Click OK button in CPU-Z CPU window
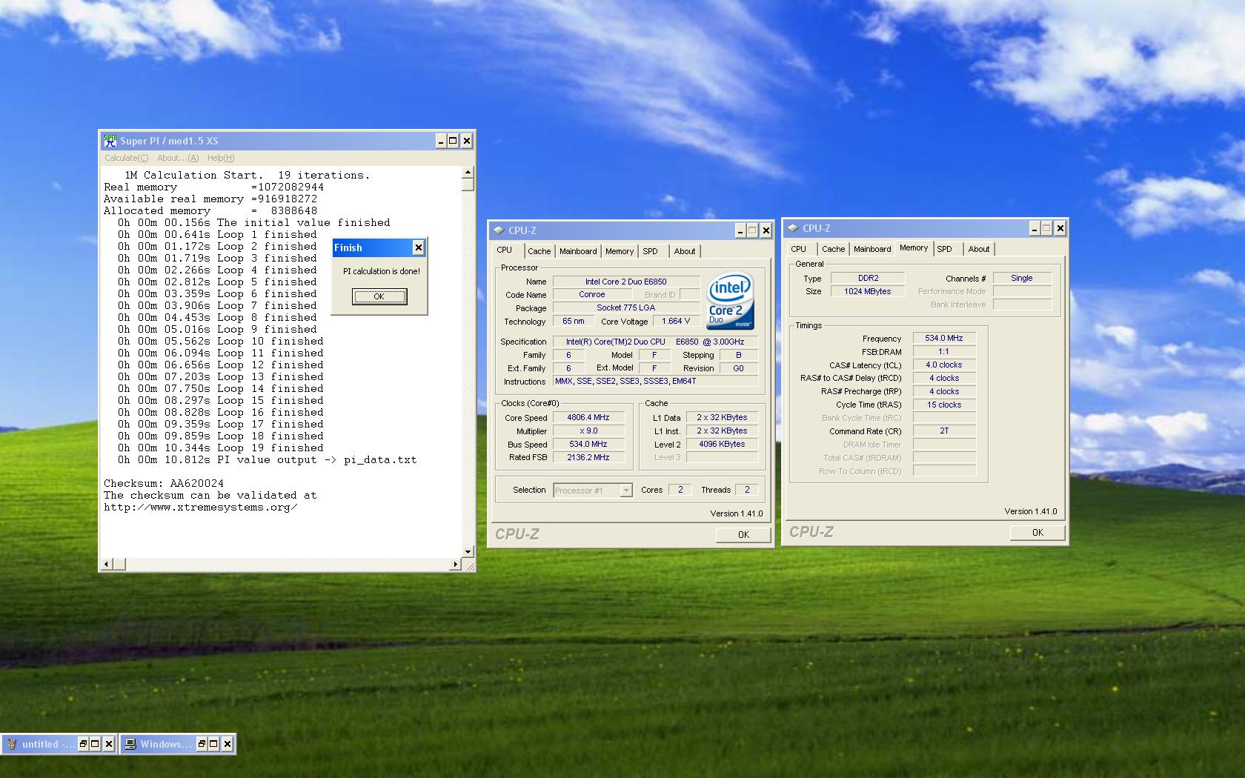 click(743, 534)
